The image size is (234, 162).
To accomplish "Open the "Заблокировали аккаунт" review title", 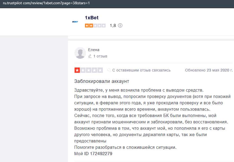I will coord(102,81).
